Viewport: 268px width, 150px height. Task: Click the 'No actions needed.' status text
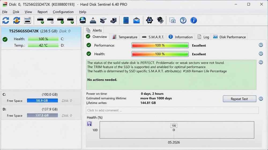[x=102, y=80]
